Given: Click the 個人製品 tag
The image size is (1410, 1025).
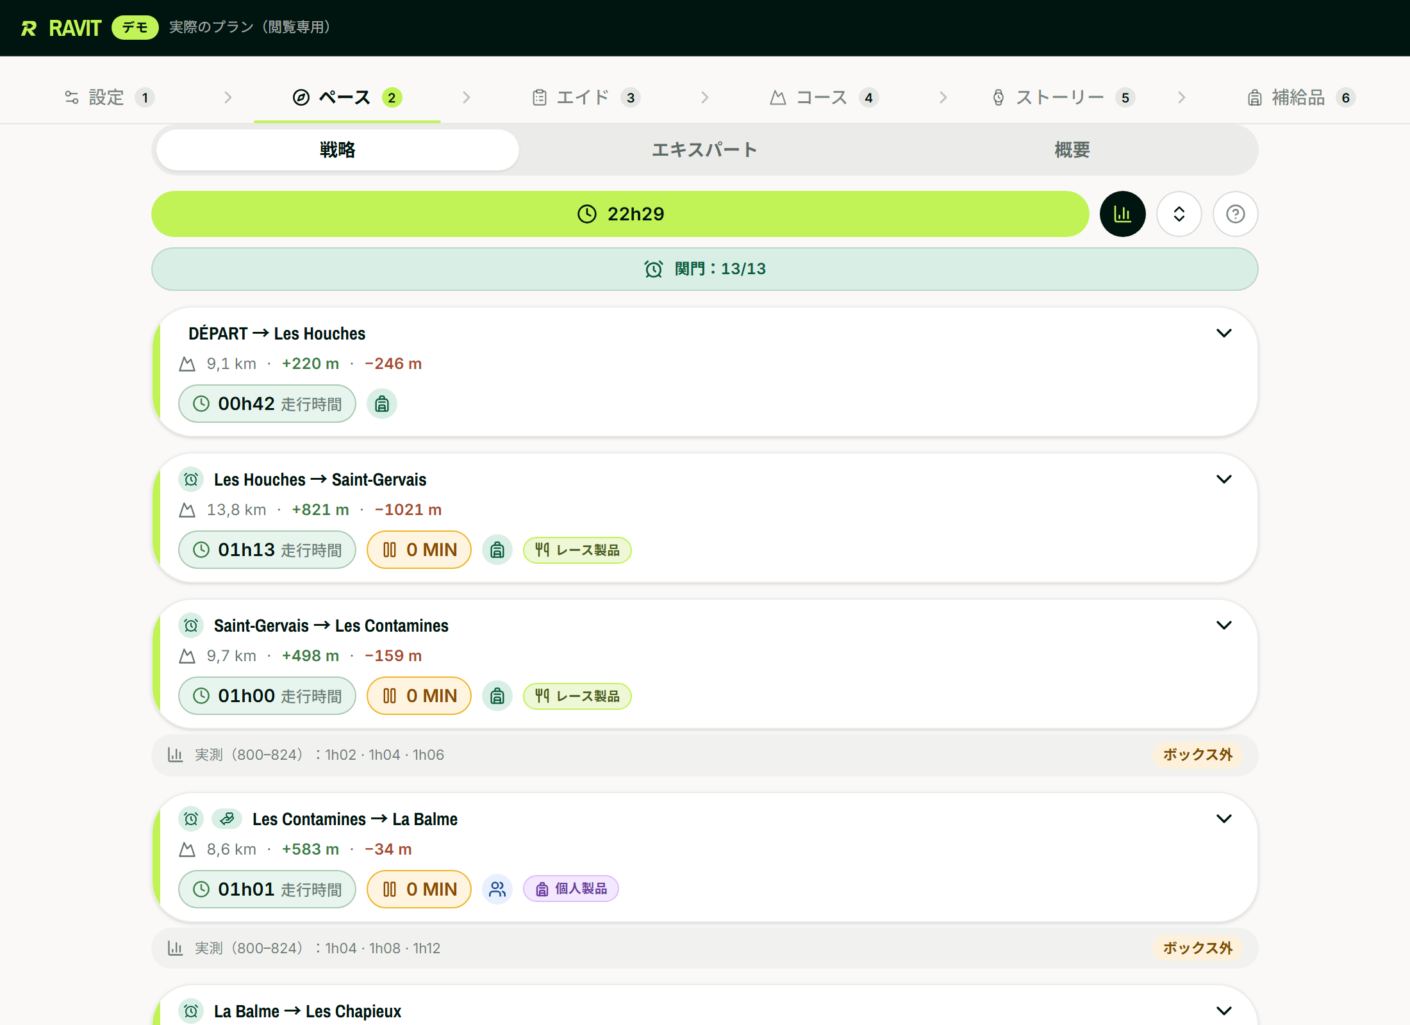Looking at the screenshot, I should (571, 889).
